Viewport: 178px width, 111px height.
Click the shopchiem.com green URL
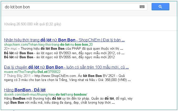48,45
